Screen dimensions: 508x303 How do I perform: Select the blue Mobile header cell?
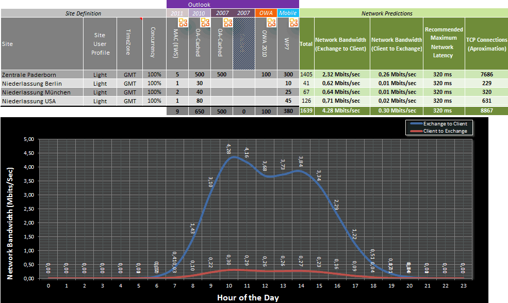point(288,13)
